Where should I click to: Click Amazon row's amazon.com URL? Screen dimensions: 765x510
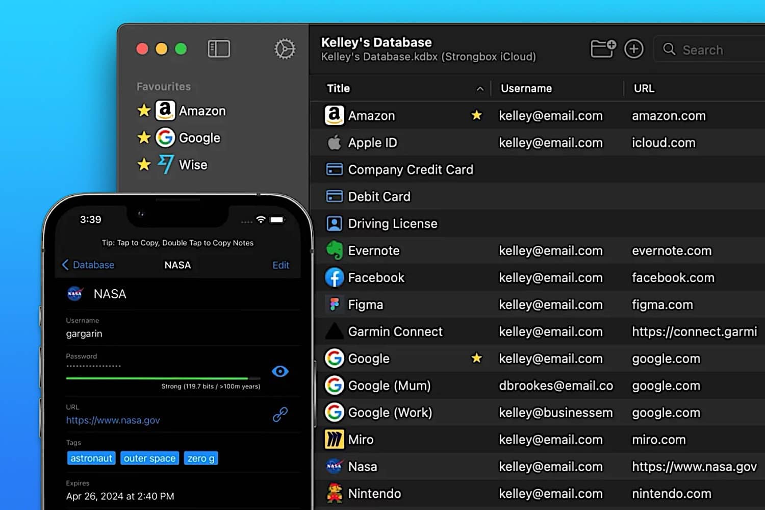pyautogui.click(x=669, y=116)
